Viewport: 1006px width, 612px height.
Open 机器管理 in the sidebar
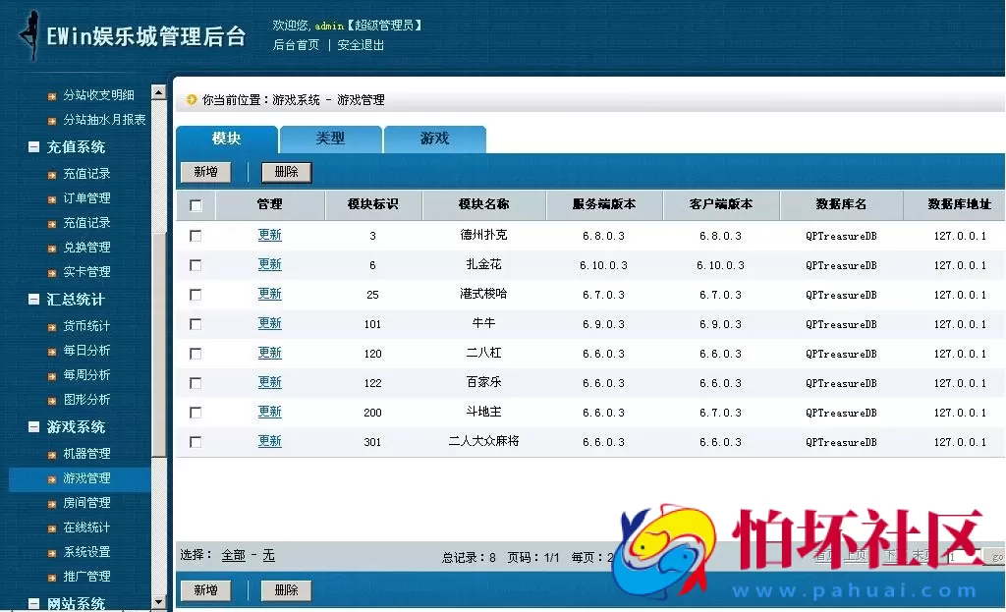coord(87,453)
